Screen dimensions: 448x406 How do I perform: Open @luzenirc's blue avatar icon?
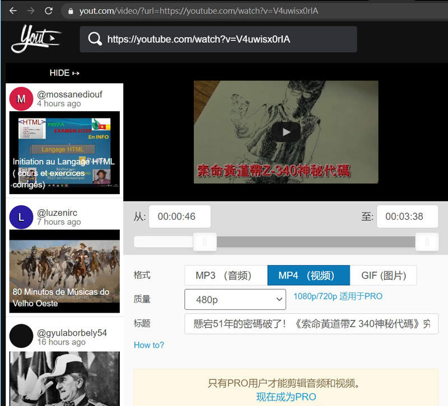[x=21, y=218]
